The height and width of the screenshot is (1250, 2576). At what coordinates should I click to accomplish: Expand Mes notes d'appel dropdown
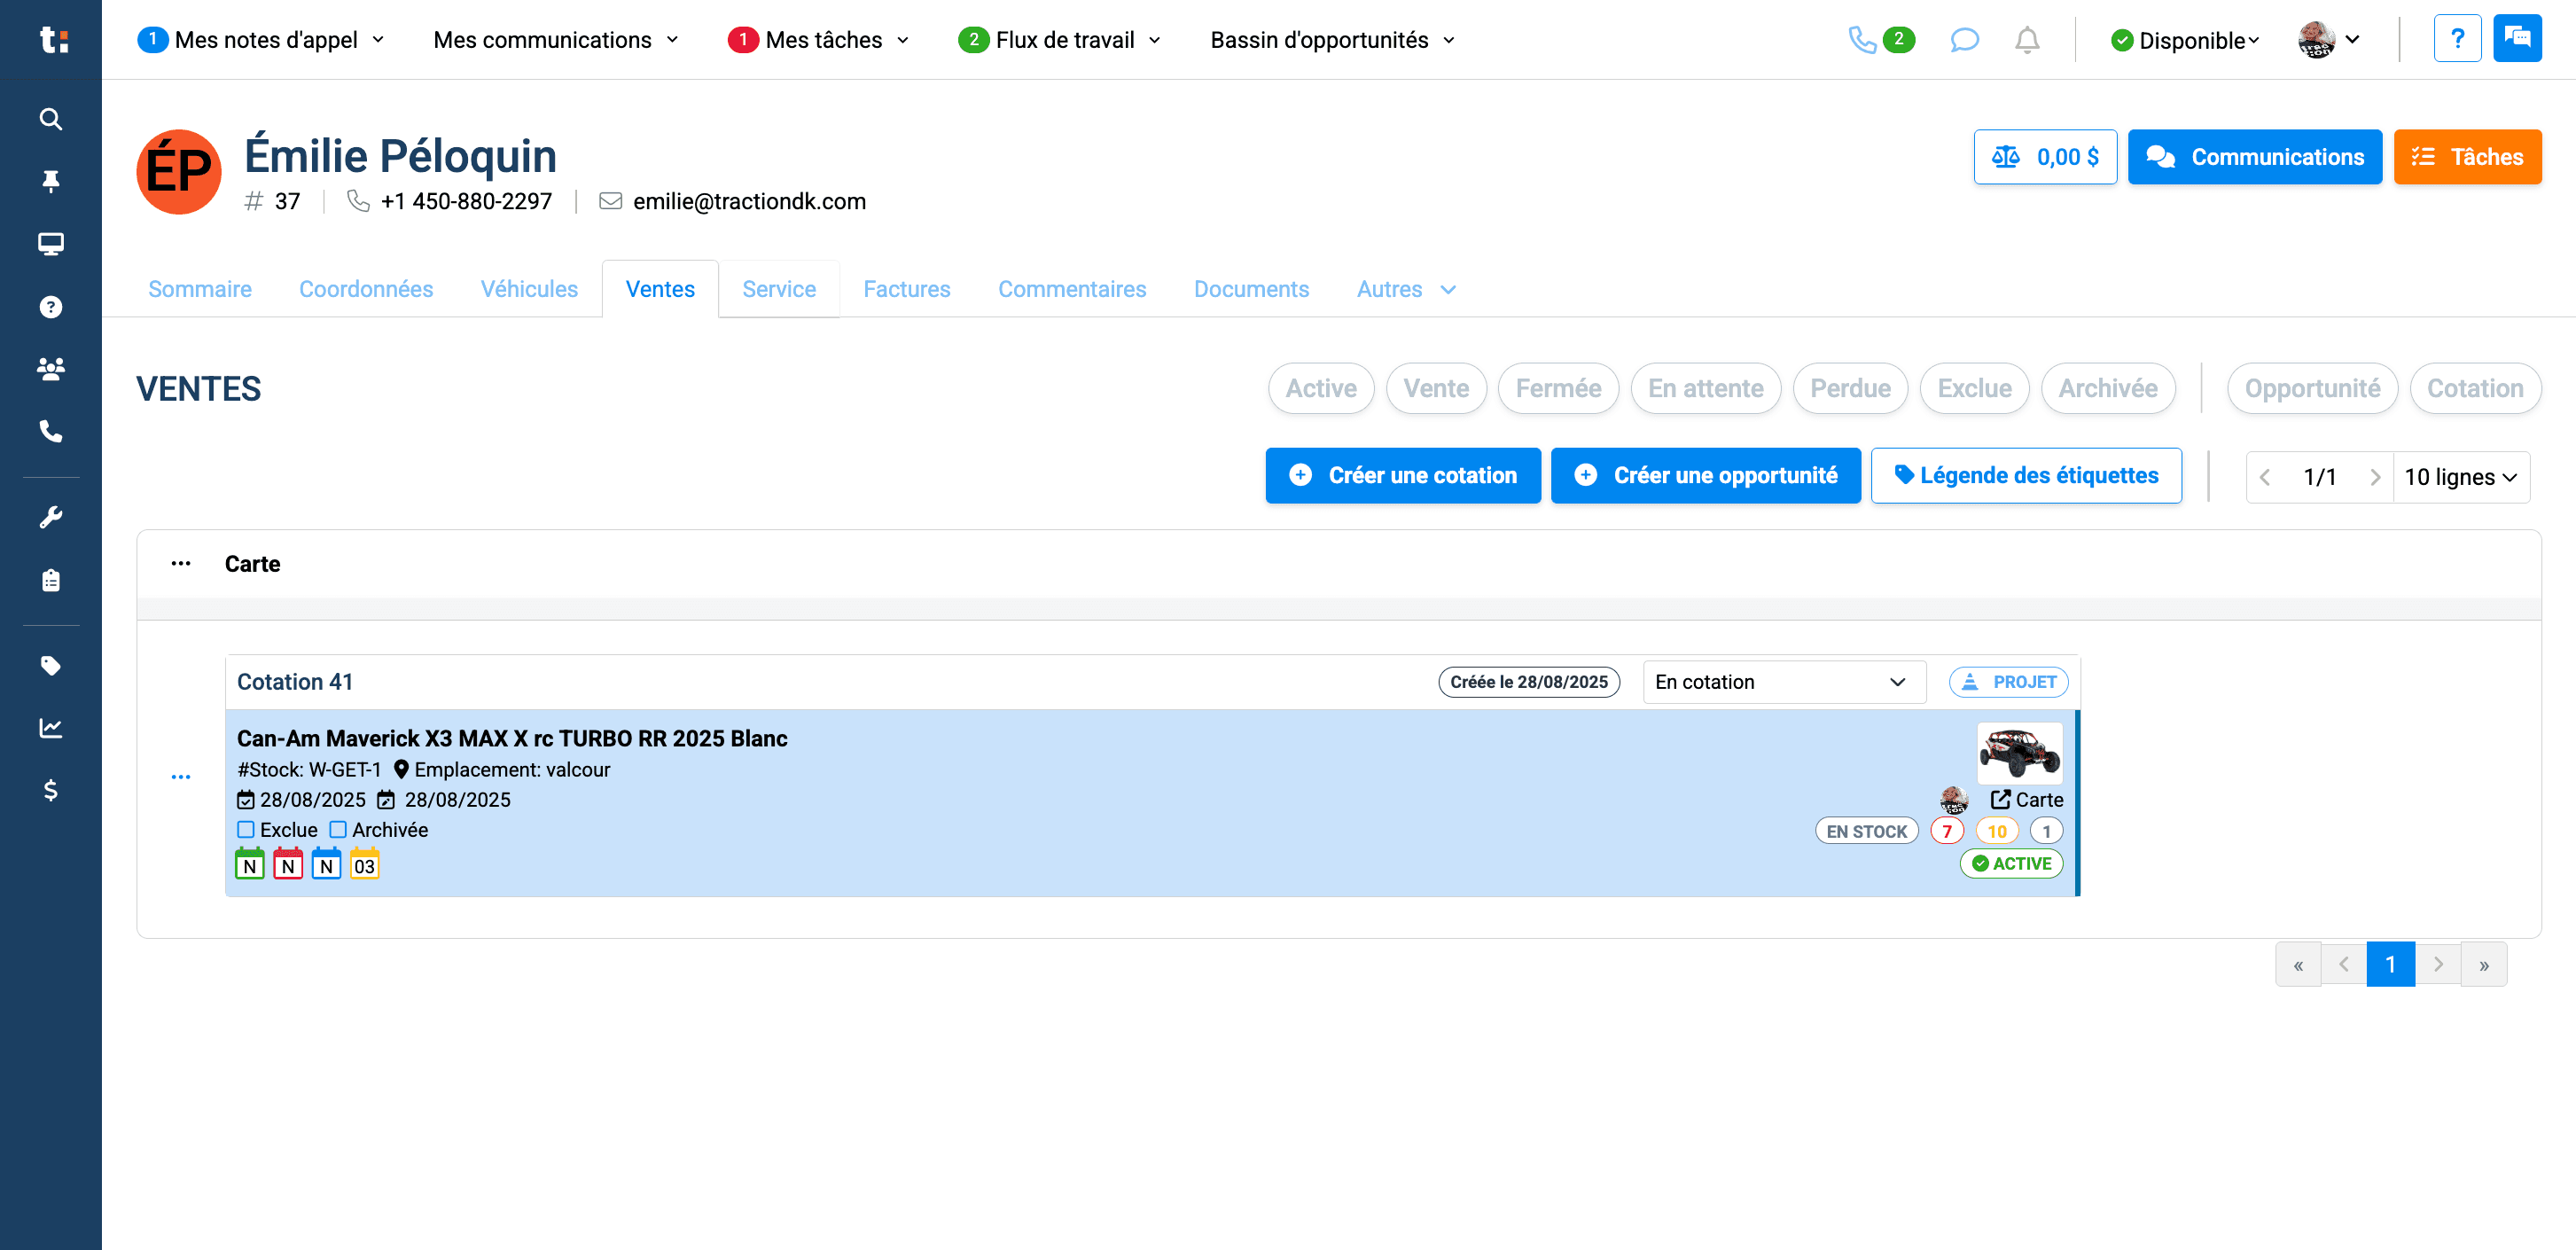coord(261,40)
